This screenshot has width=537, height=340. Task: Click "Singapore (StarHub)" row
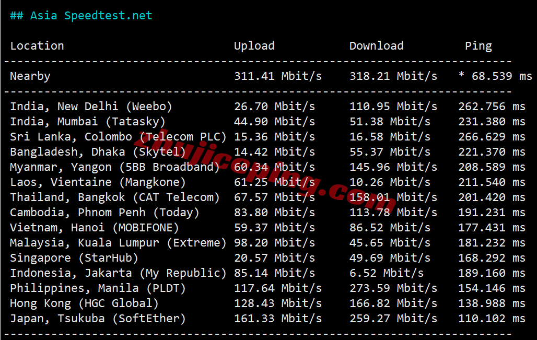click(x=74, y=258)
